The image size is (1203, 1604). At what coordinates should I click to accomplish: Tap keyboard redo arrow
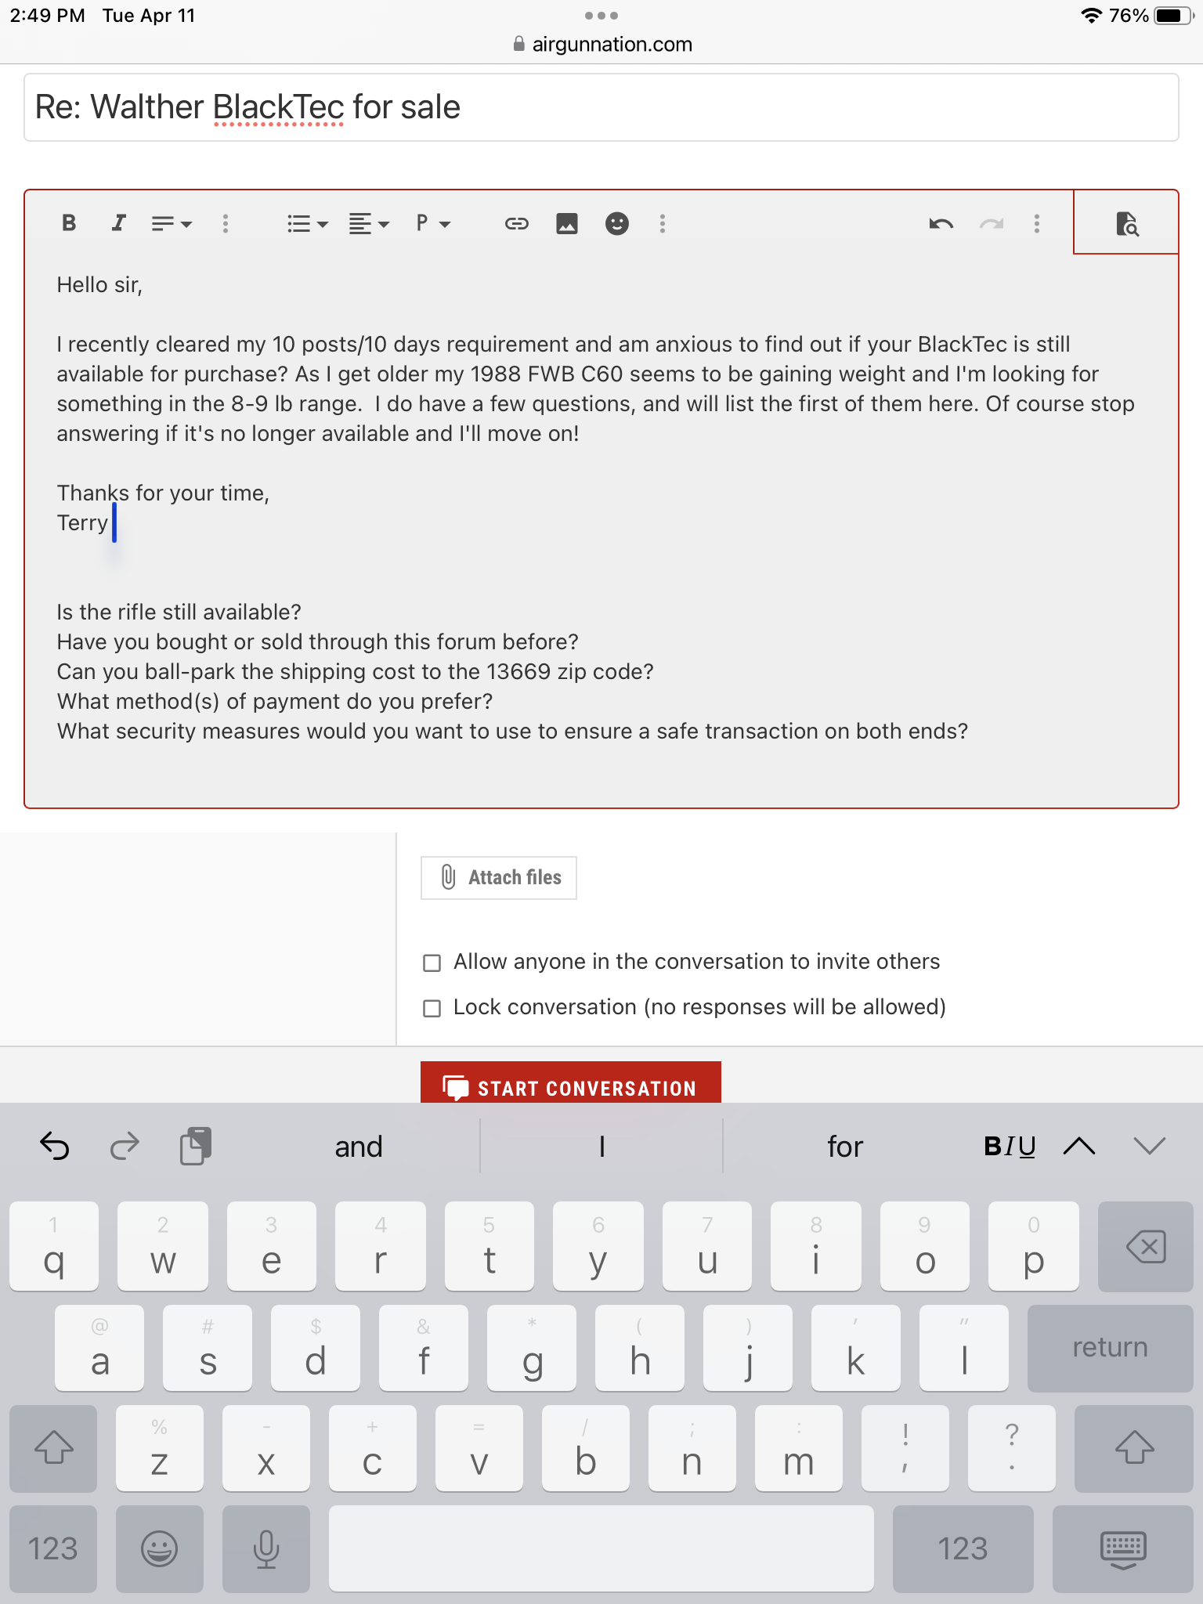point(125,1147)
